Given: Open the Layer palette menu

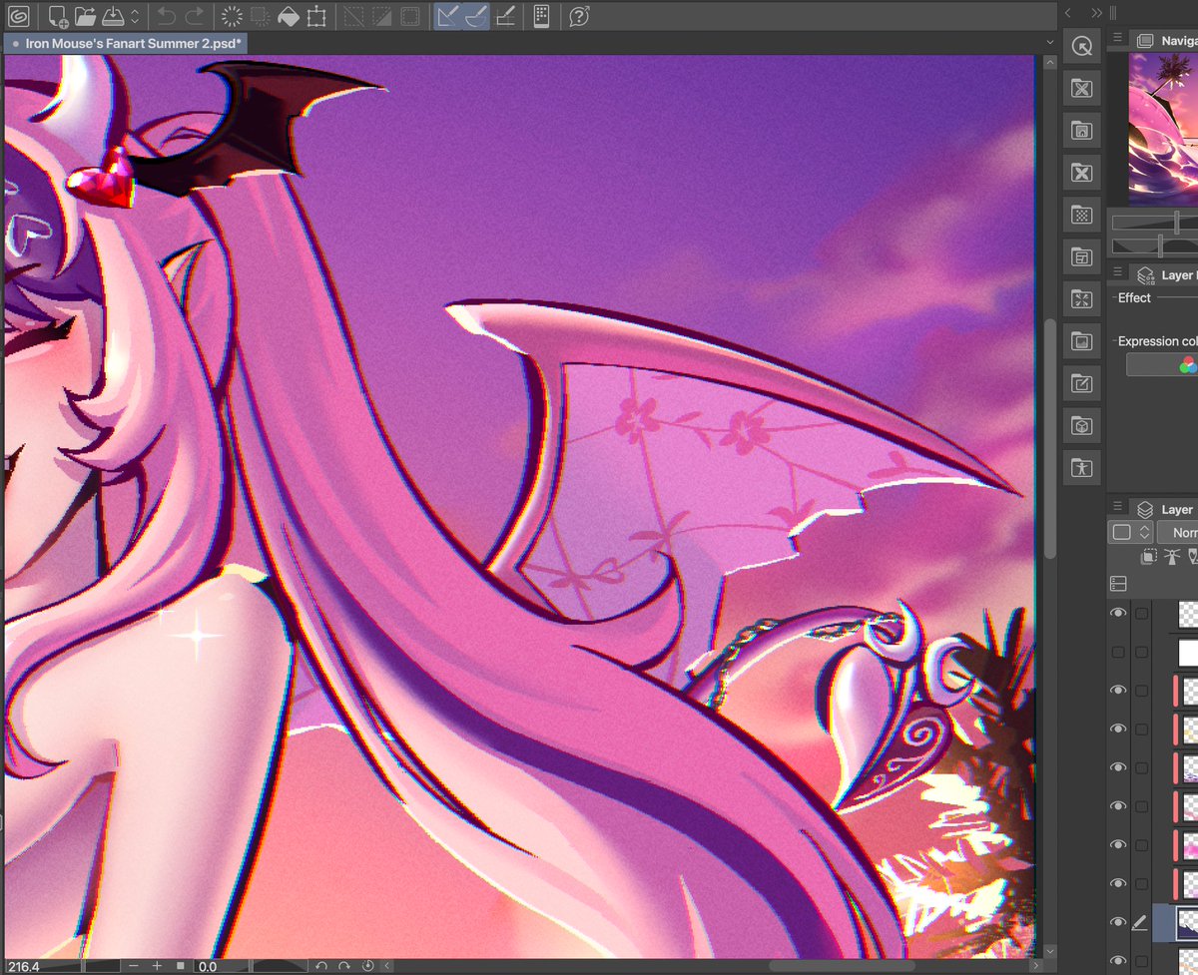Looking at the screenshot, I should [1118, 508].
